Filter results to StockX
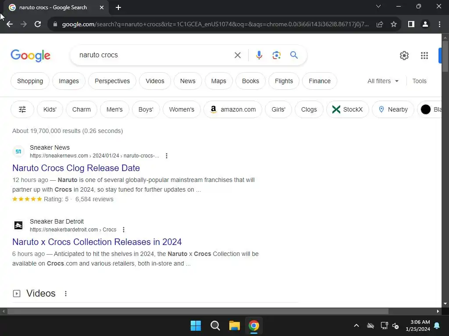The width and height of the screenshot is (449, 336). [347, 109]
